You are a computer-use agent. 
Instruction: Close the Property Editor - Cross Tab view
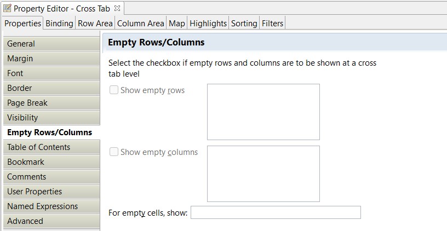pyautogui.click(x=117, y=8)
